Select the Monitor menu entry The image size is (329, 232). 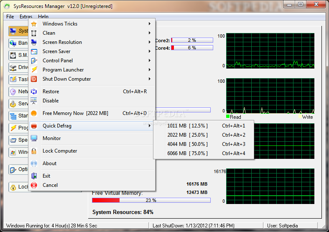92,138
